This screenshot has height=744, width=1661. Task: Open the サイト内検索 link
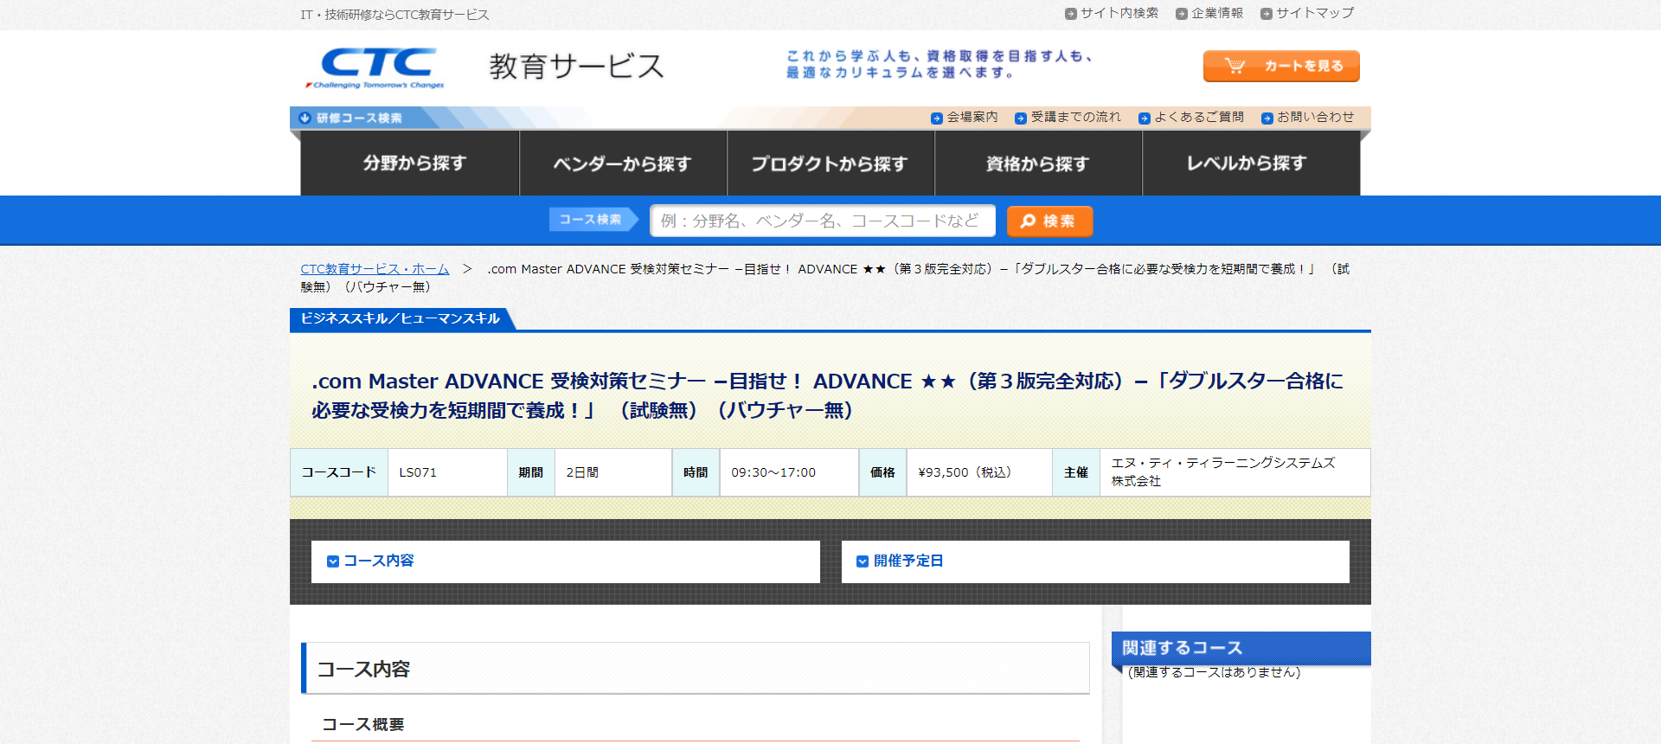1119,13
